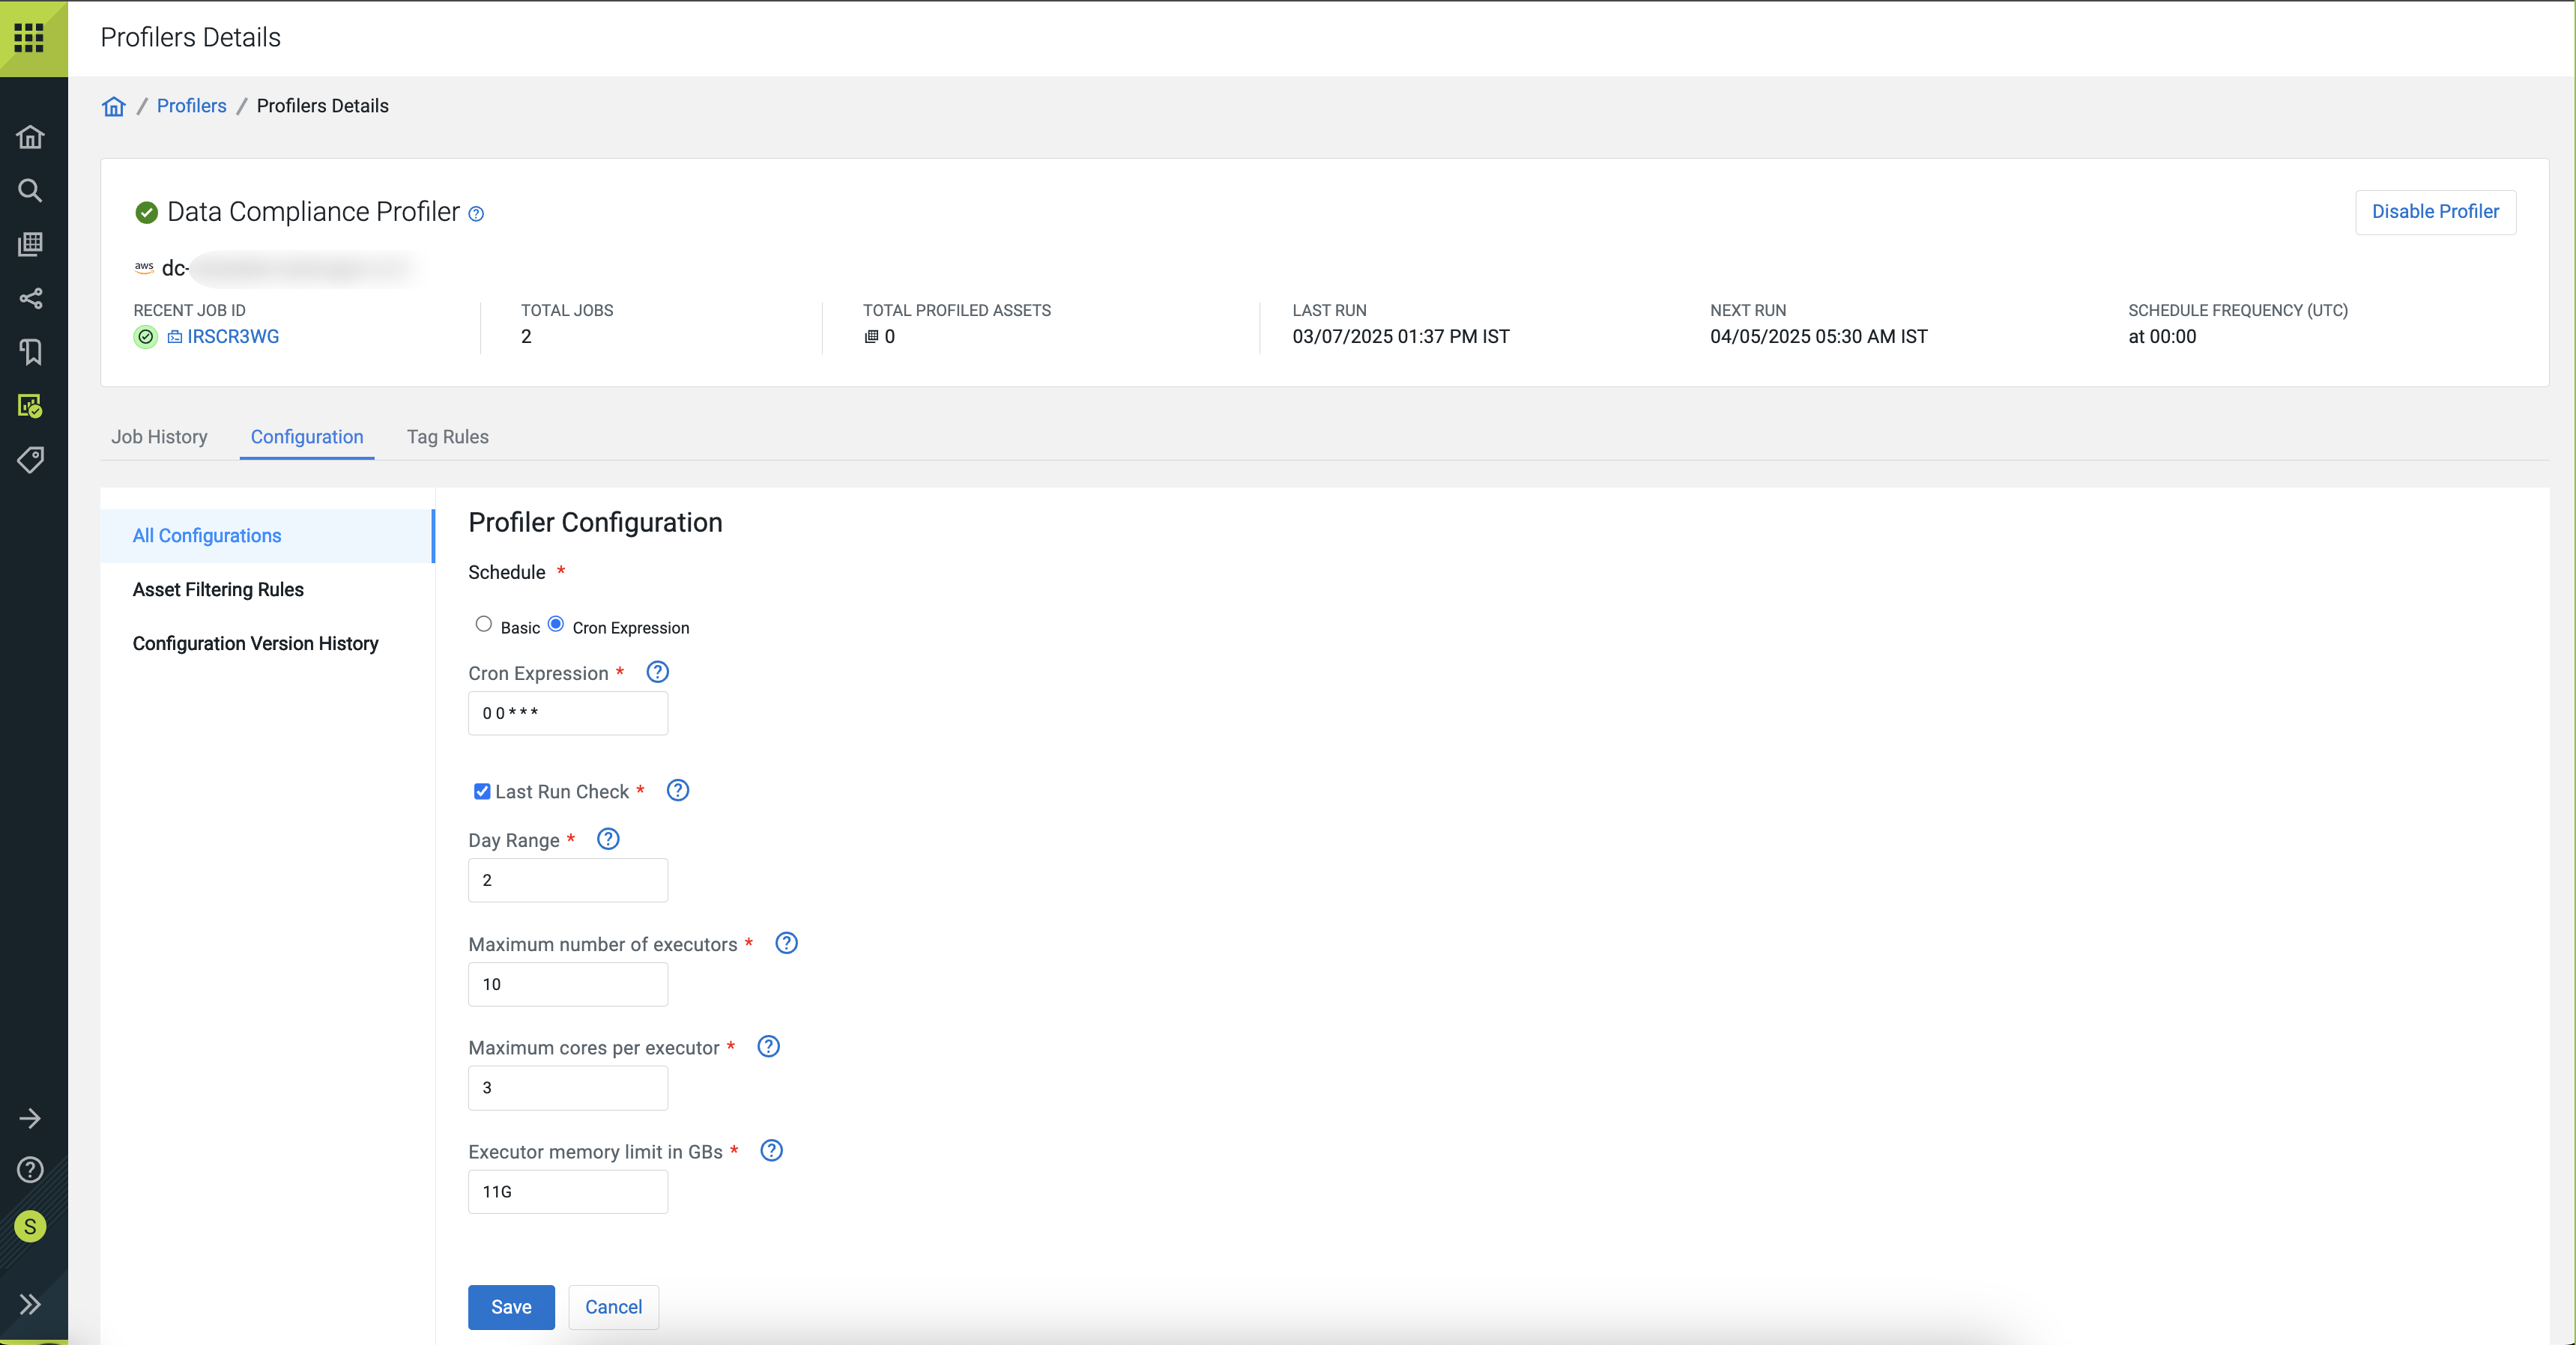Select the Basic schedule radio button
The image size is (2576, 1345).
tap(484, 625)
